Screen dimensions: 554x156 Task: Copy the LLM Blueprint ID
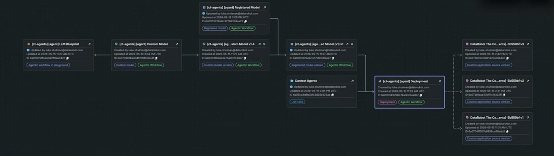67,58
